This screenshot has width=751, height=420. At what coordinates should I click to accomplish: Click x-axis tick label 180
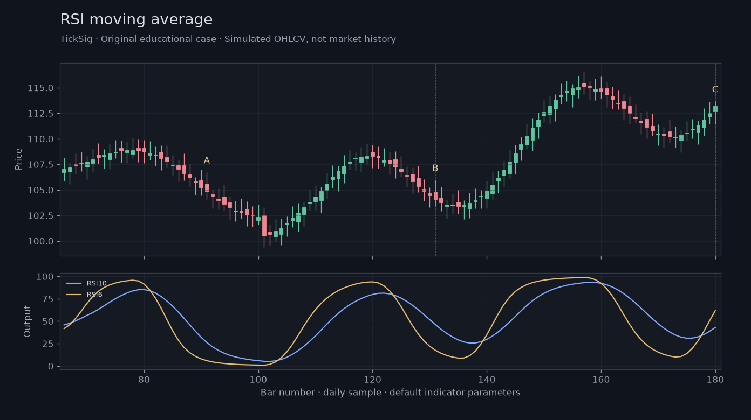[x=715, y=379]
